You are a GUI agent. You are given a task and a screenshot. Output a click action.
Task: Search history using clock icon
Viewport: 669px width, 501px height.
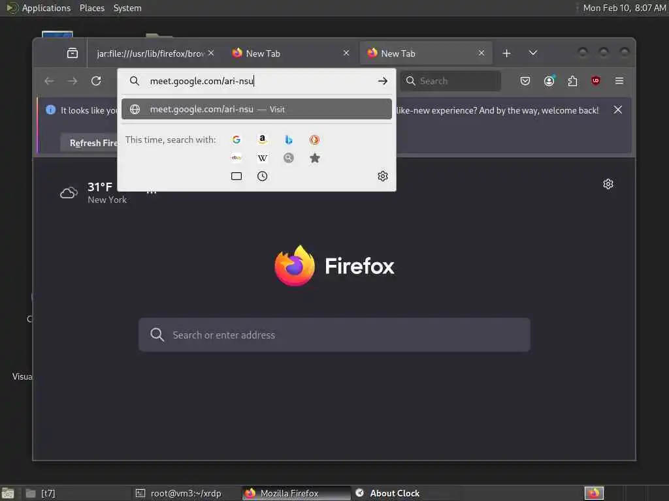click(263, 176)
